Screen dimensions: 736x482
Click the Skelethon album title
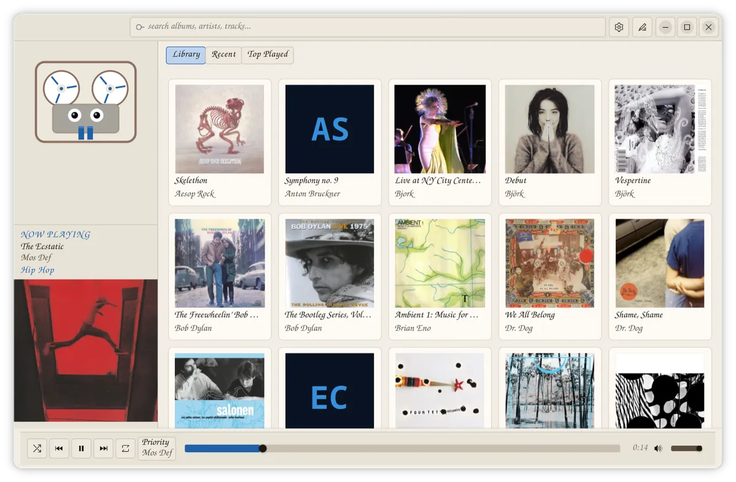[191, 181]
